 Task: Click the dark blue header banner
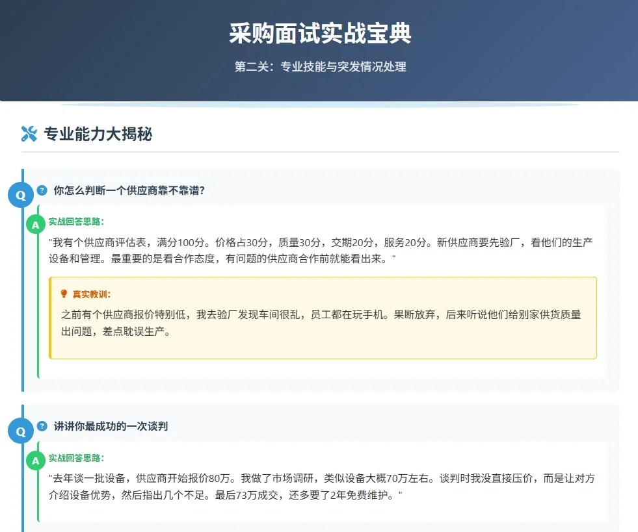pyautogui.click(x=319, y=49)
